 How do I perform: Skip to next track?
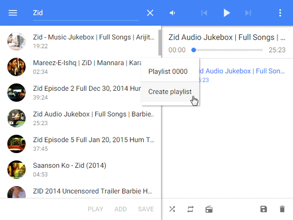click(248, 13)
